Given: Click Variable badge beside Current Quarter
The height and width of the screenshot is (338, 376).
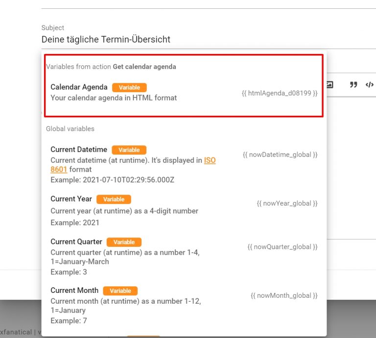Looking at the screenshot, I should pyautogui.click(x=124, y=242).
